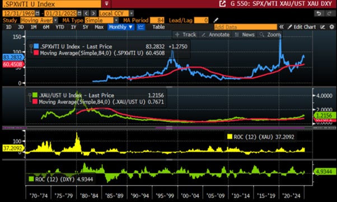This screenshot has width=337, height=202.
Task: Select the 1D time range
Action: (x=8, y=27)
